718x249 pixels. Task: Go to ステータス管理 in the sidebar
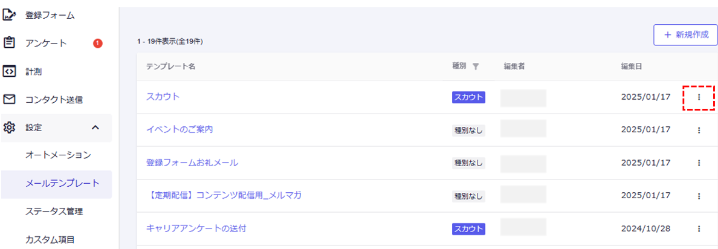coord(54,212)
